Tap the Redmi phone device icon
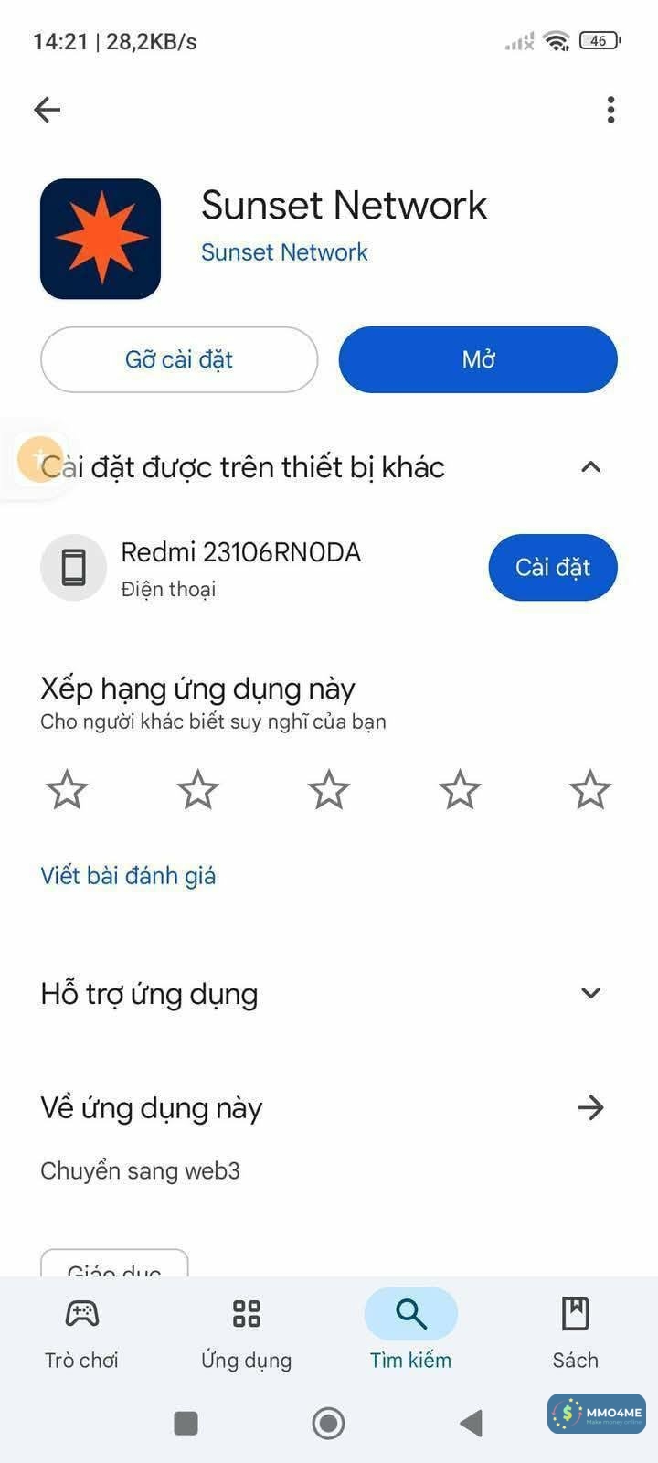The height and width of the screenshot is (1463, 658). (74, 568)
